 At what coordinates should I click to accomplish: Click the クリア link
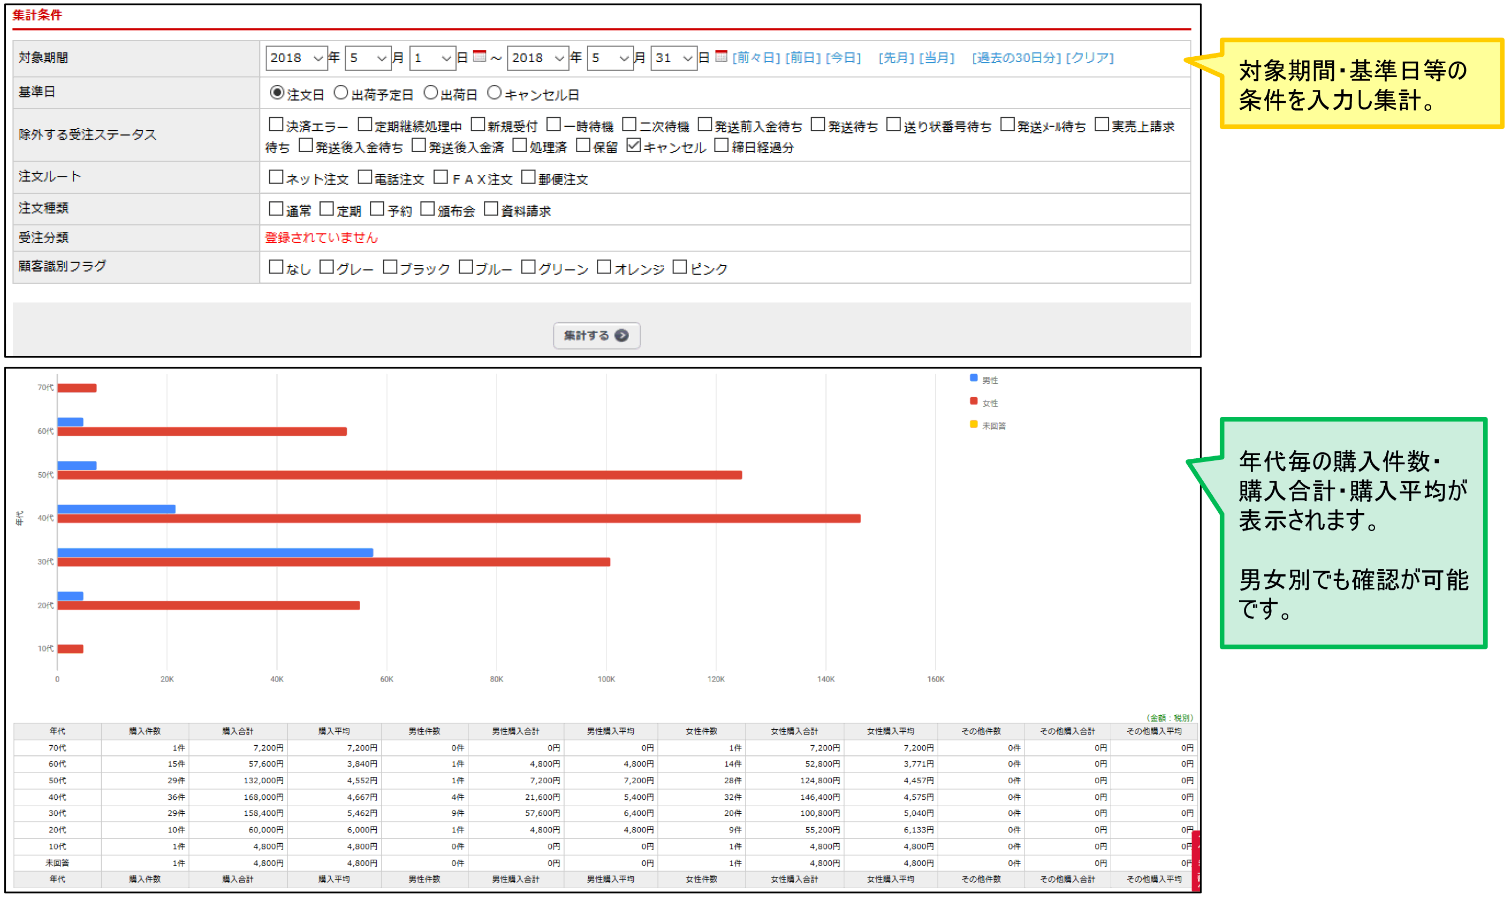[x=1090, y=58]
